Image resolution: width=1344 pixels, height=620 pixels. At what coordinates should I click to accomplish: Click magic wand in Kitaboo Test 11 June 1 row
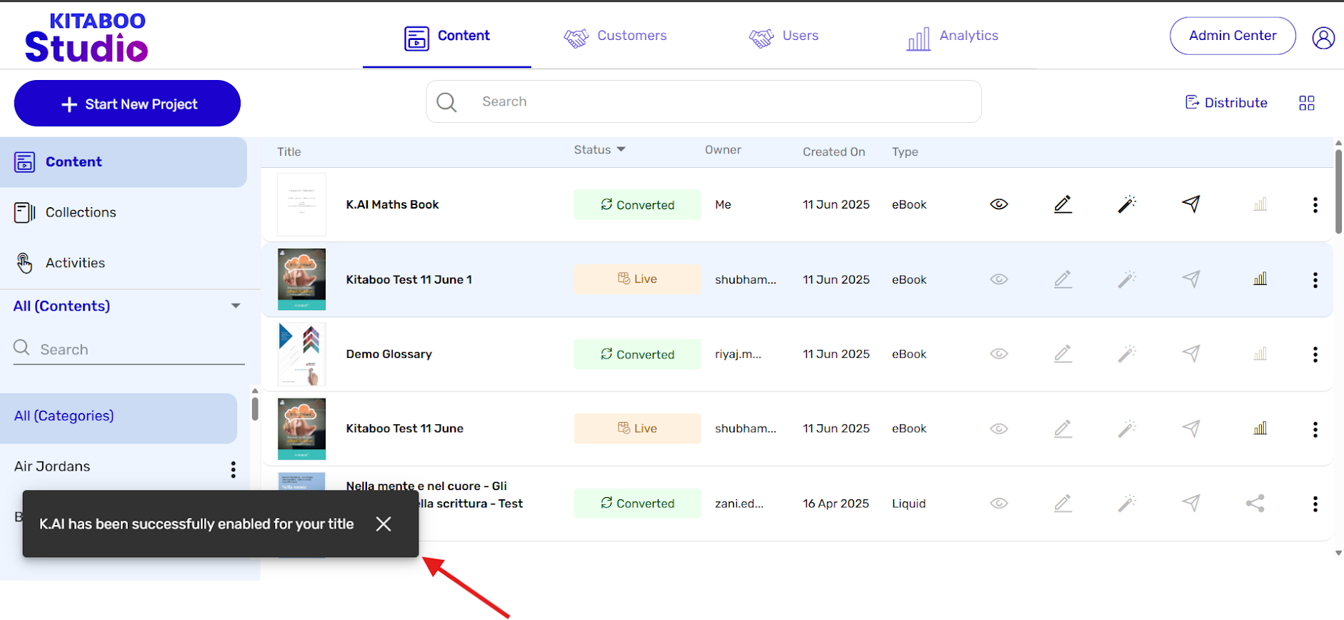1127,279
